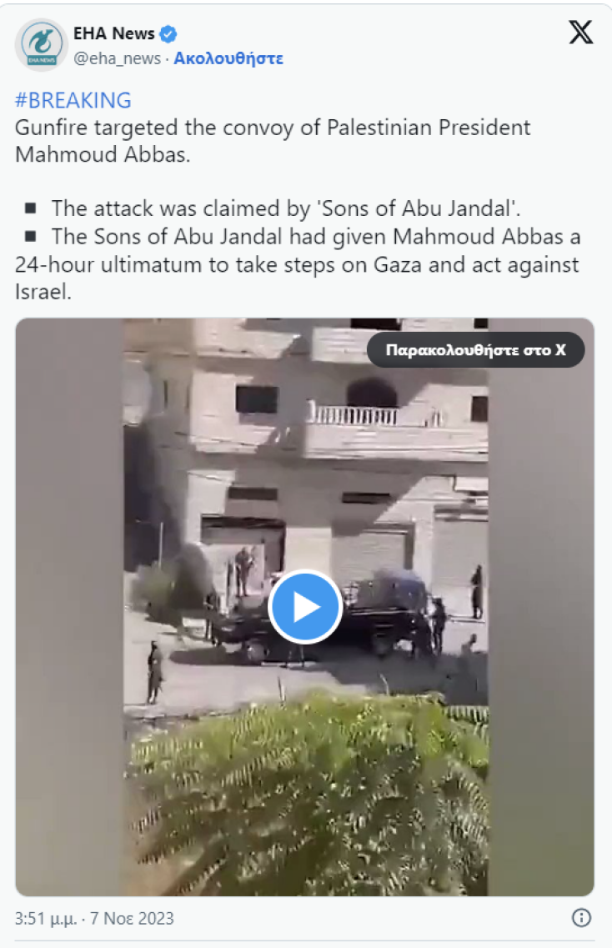Image resolution: width=612 pixels, height=948 pixels.
Task: Open the #BREAKING hashtag
Action: 73,100
